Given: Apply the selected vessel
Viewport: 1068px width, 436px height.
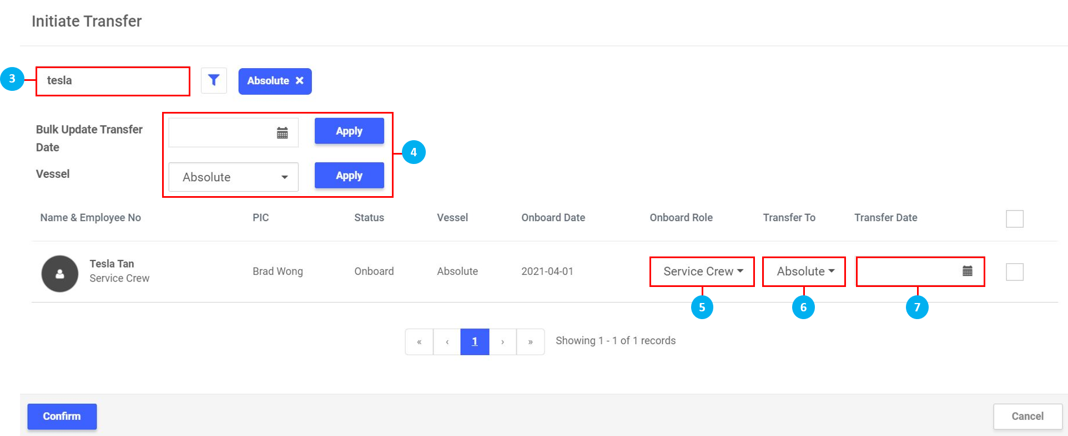Looking at the screenshot, I should click(349, 176).
